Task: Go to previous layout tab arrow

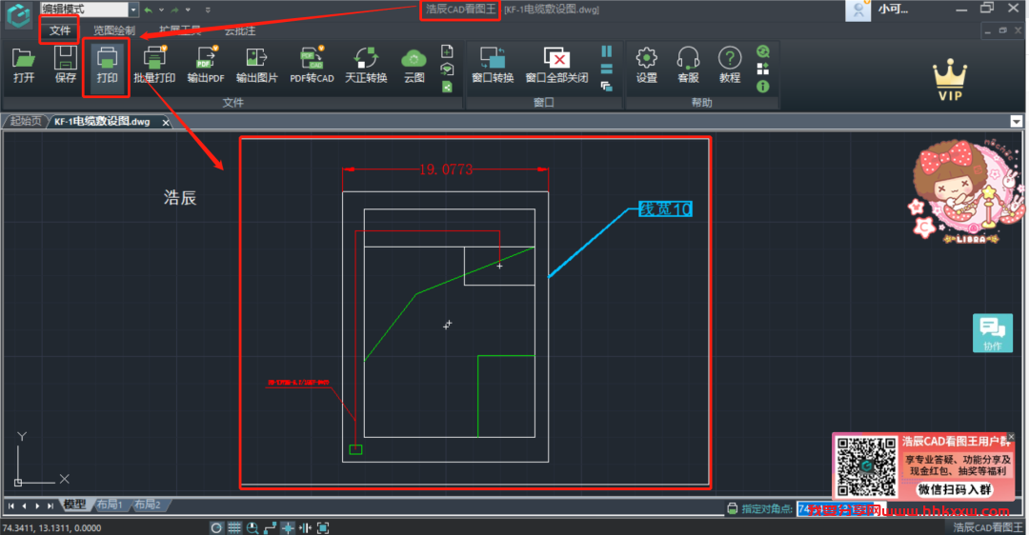Action: 24,505
